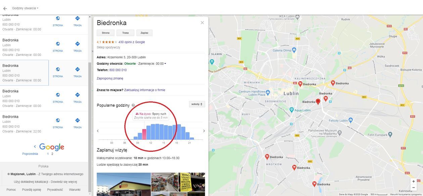This screenshot has height=196, width=423.
Task: Click the Zaproponuj zmianę link
Action: tap(110, 78)
